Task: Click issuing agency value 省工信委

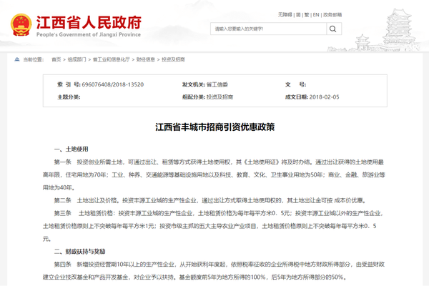Action: 217,84
